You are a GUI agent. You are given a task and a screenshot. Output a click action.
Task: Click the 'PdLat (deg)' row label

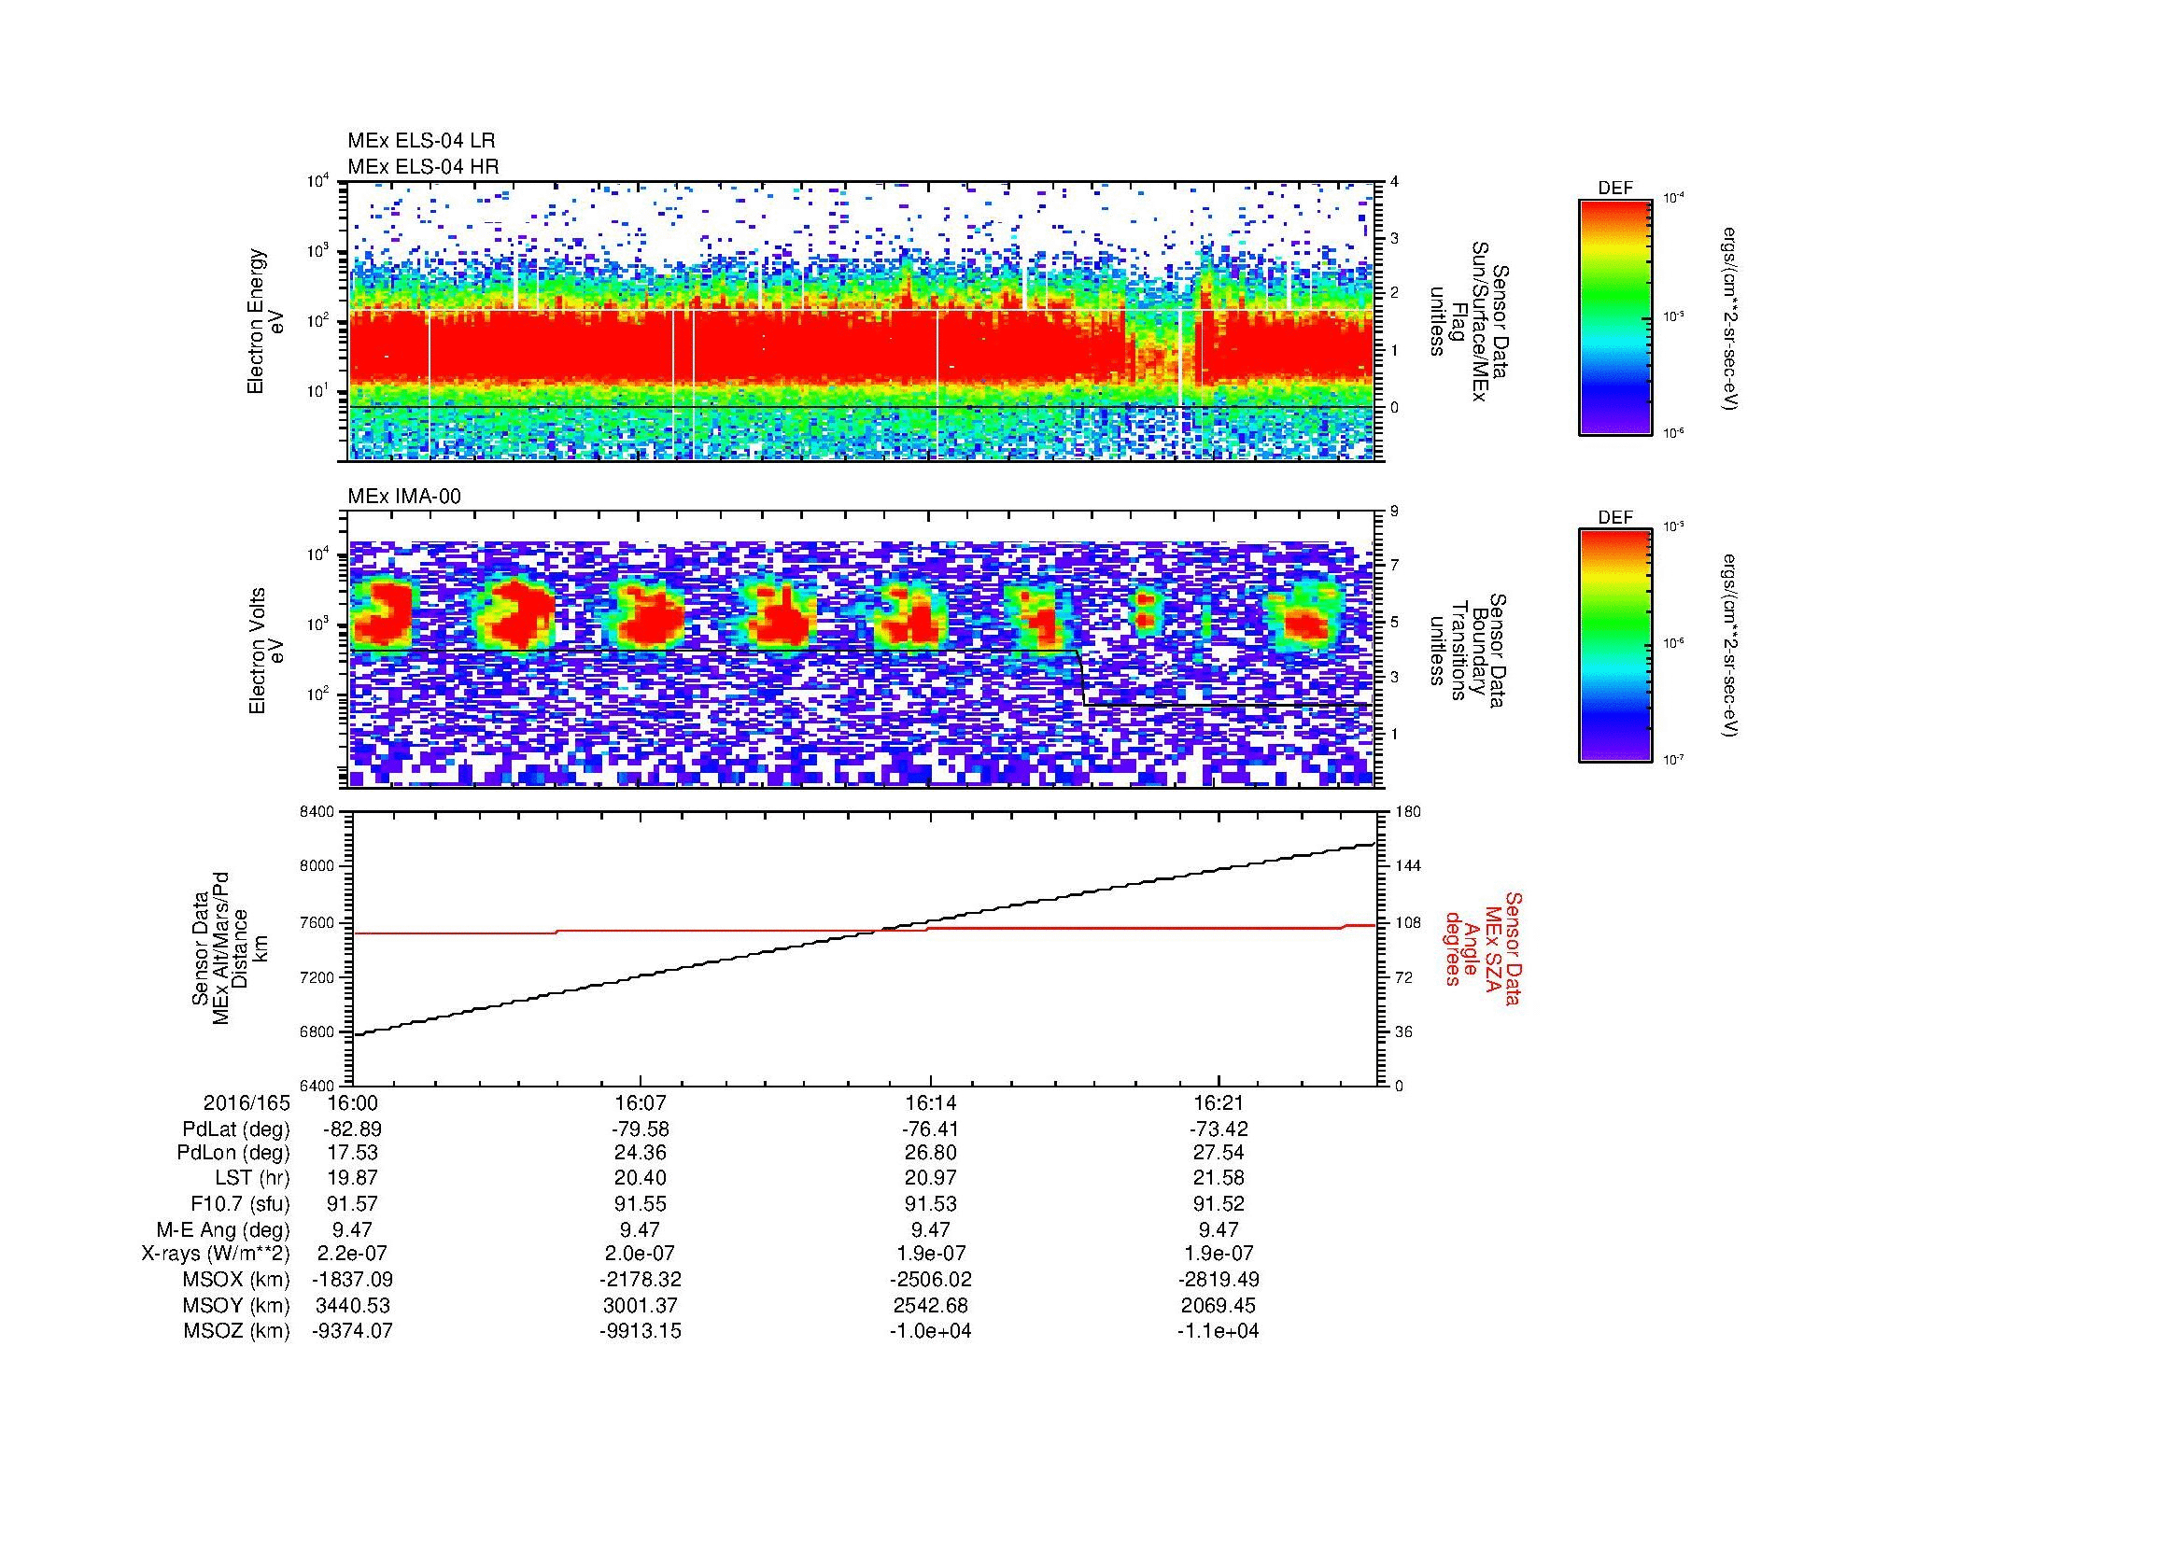(x=236, y=1129)
